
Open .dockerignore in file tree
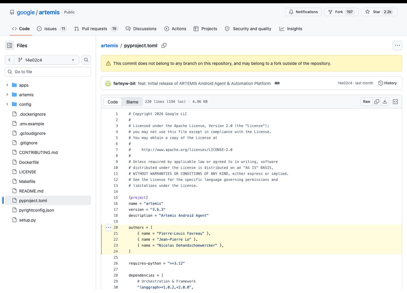[32, 114]
